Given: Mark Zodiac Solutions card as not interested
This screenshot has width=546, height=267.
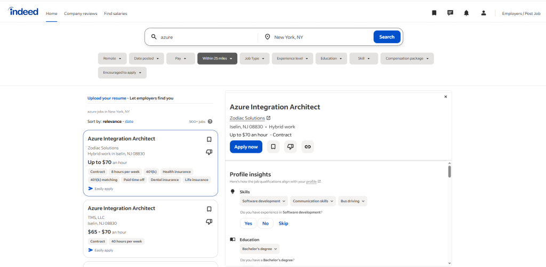Looking at the screenshot, I should tap(209, 152).
